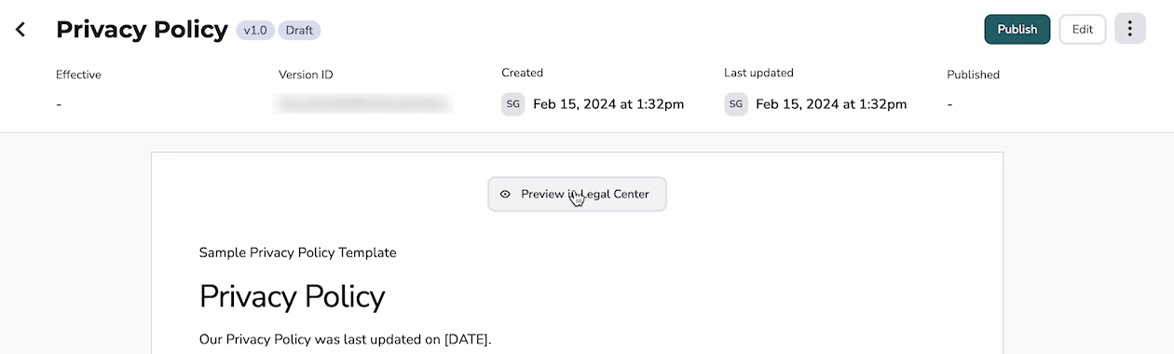Open the three-dot more options menu

[x=1129, y=29]
